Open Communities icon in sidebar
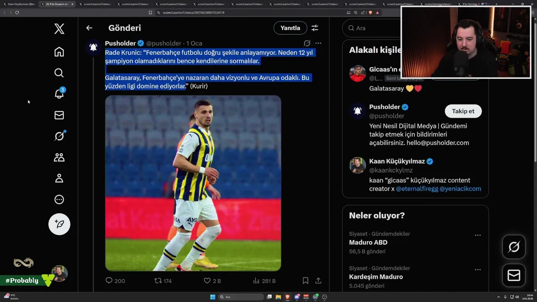The width and height of the screenshot is (537, 302). pyautogui.click(x=59, y=157)
